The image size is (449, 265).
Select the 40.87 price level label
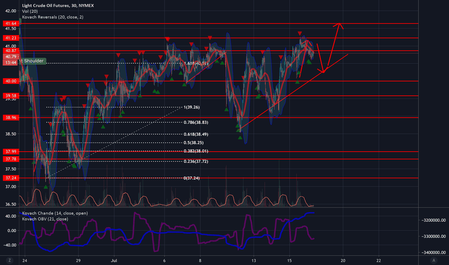[x=11, y=51]
